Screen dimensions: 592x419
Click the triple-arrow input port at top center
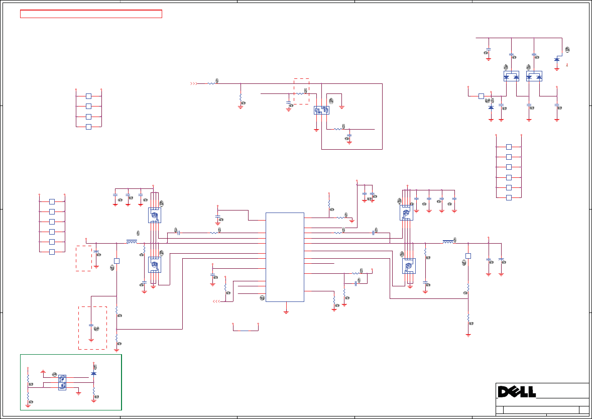[x=194, y=83]
